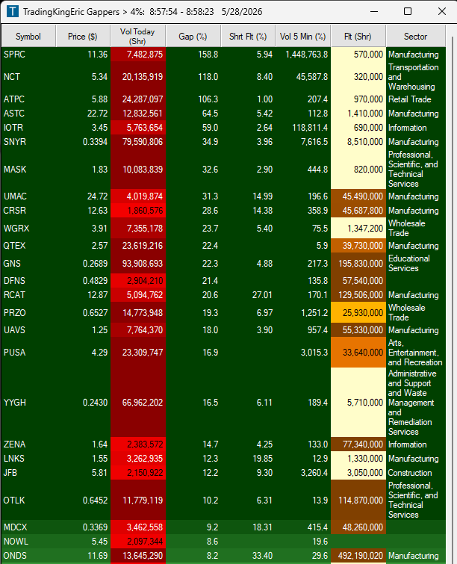457x564 pixels.
Task: Select the IOTR symbol
Action: coord(13,127)
